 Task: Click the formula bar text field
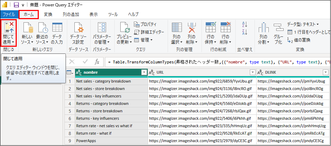coord(217,62)
